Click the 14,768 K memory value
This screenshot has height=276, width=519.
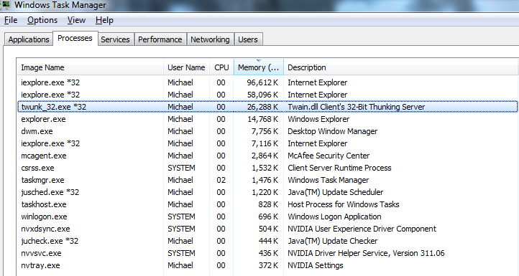263,119
